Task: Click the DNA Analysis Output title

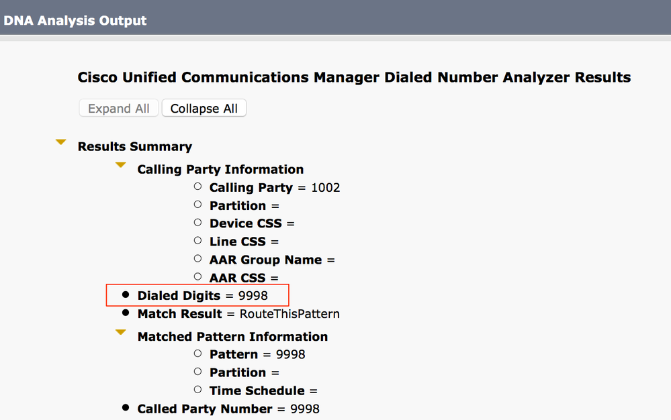Action: pyautogui.click(x=75, y=21)
